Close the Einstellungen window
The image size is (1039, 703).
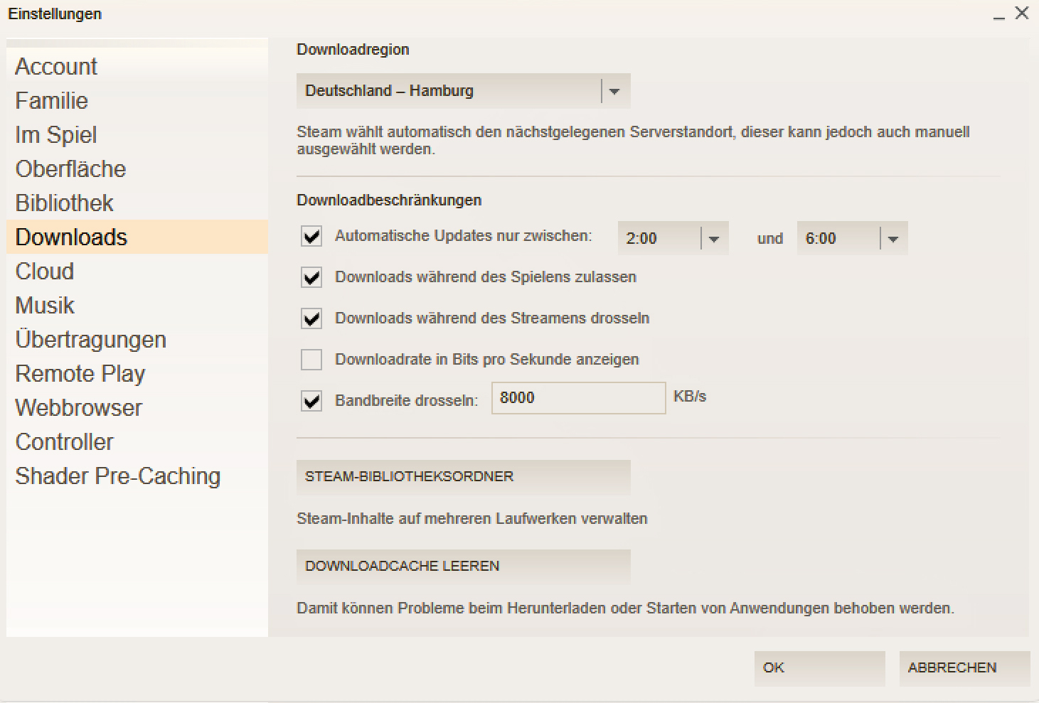point(1022,13)
